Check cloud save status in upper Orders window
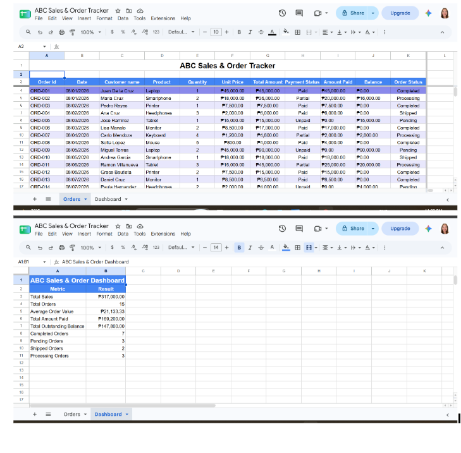This screenshot has width=461, height=453. [140, 11]
